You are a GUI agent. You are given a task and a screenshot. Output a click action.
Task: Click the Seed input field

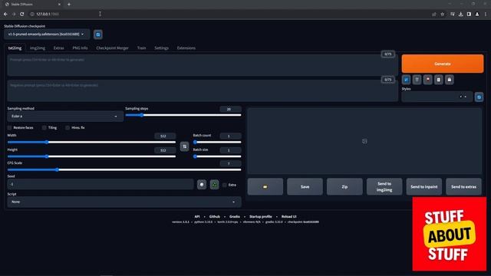click(x=101, y=184)
